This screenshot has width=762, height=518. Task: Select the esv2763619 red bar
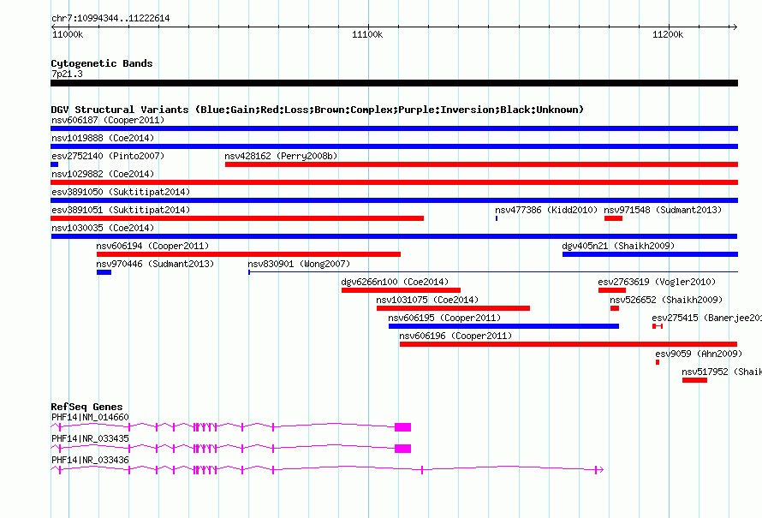pyautogui.click(x=612, y=290)
